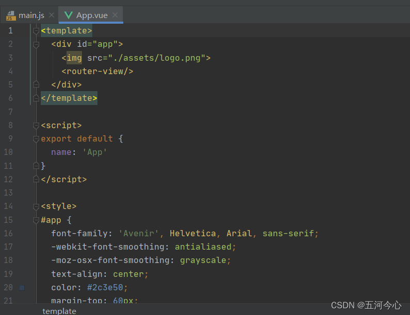The height and width of the screenshot is (315, 410).
Task: Click the opening <style> tag
Action: tap(59, 206)
